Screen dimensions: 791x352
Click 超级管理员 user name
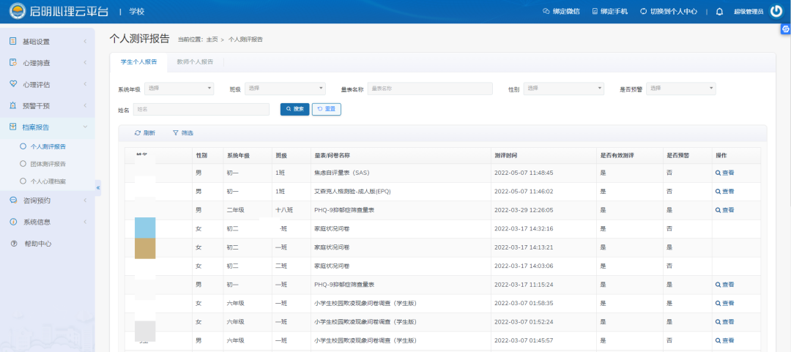point(748,12)
